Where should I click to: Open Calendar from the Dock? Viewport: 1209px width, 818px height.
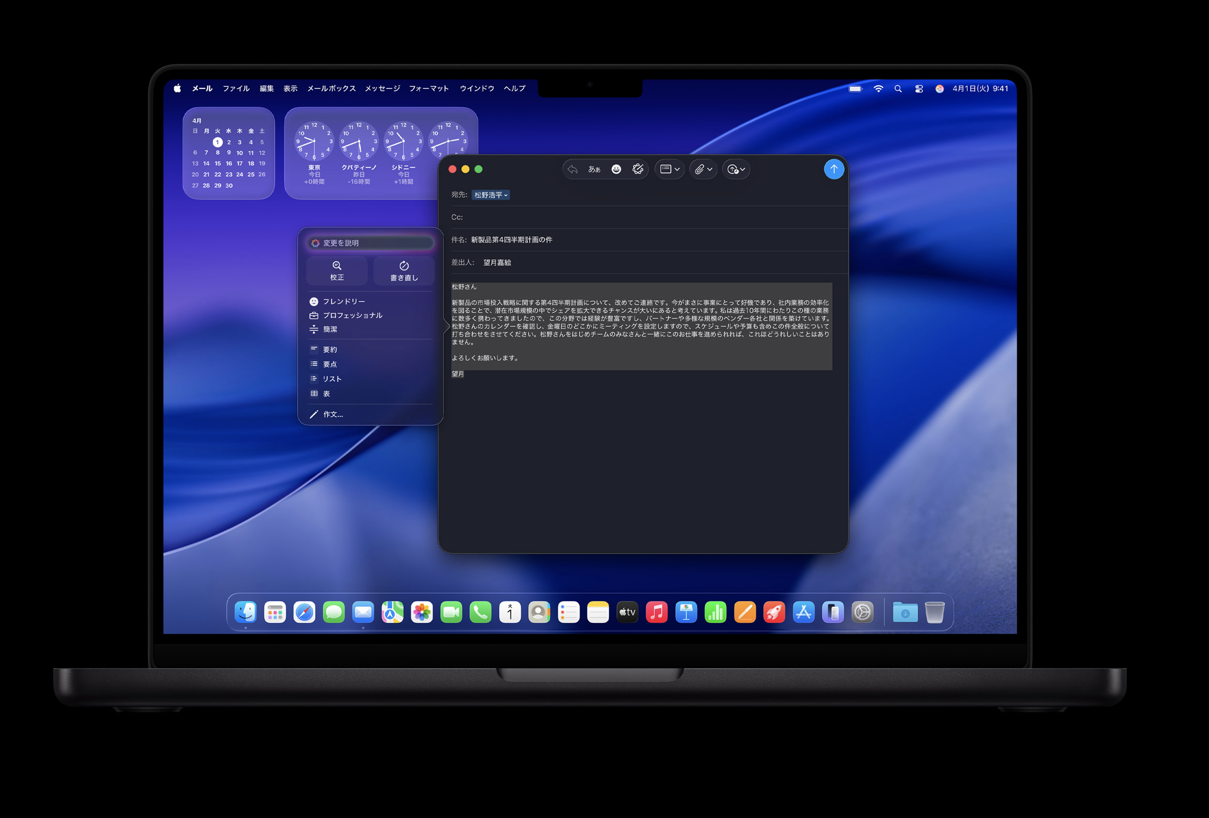pyautogui.click(x=510, y=612)
